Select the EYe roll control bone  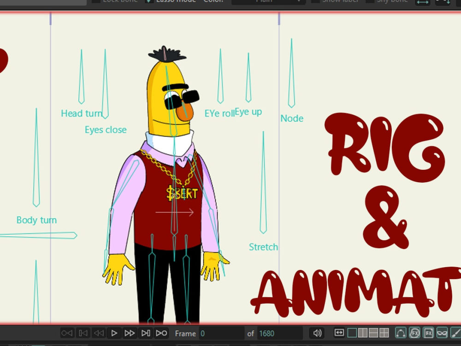point(220,76)
